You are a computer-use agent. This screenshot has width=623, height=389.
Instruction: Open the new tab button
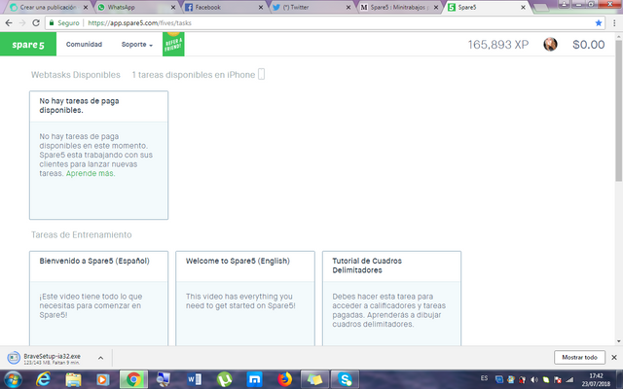[540, 8]
